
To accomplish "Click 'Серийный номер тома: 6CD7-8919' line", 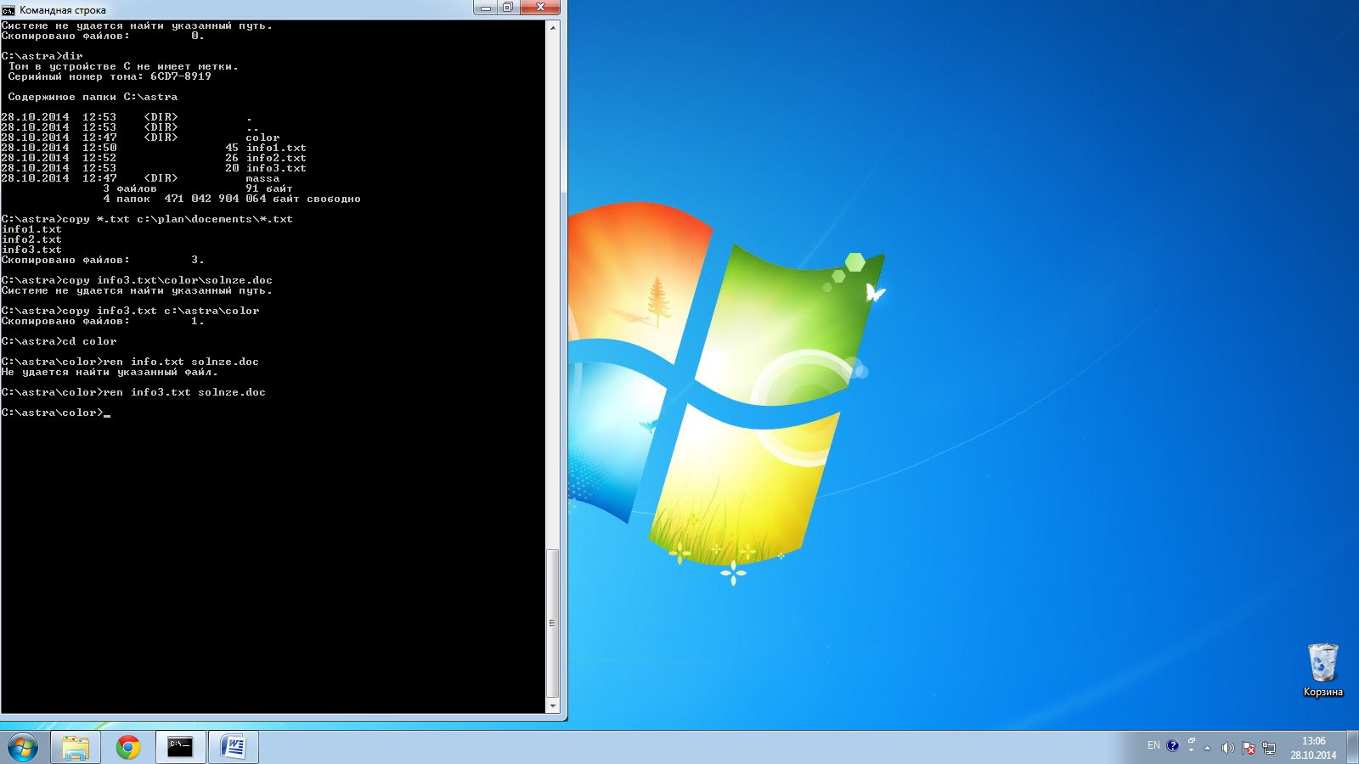I will [110, 76].
